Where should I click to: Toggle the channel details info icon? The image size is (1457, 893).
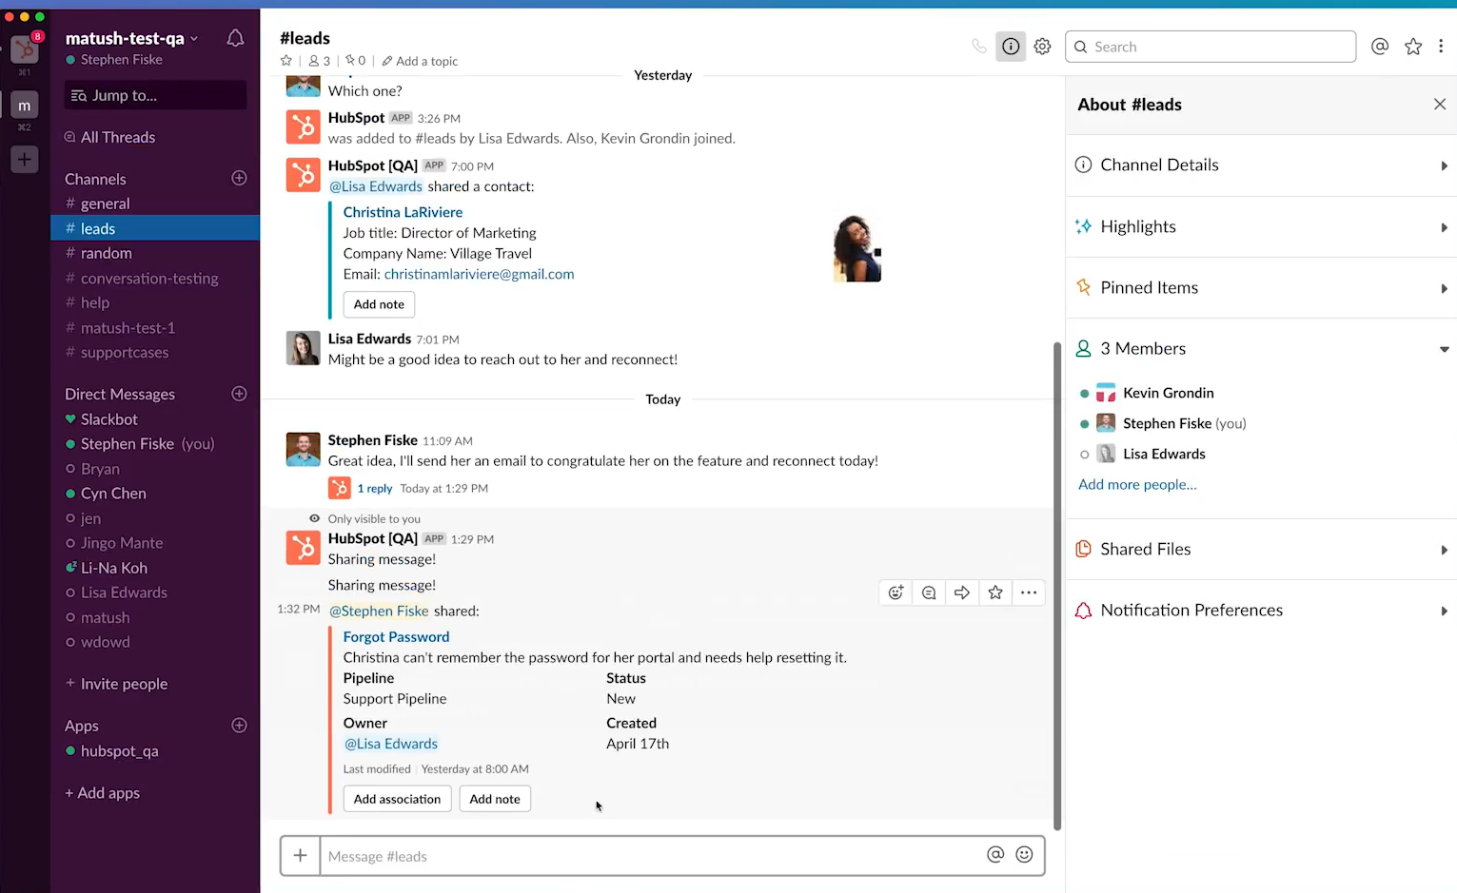pyautogui.click(x=1011, y=47)
